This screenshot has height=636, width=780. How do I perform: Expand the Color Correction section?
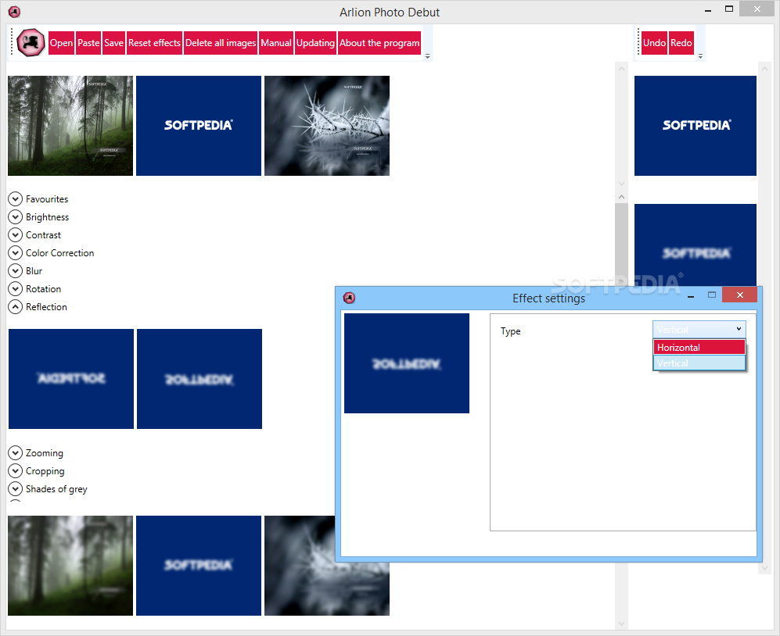[x=16, y=252]
